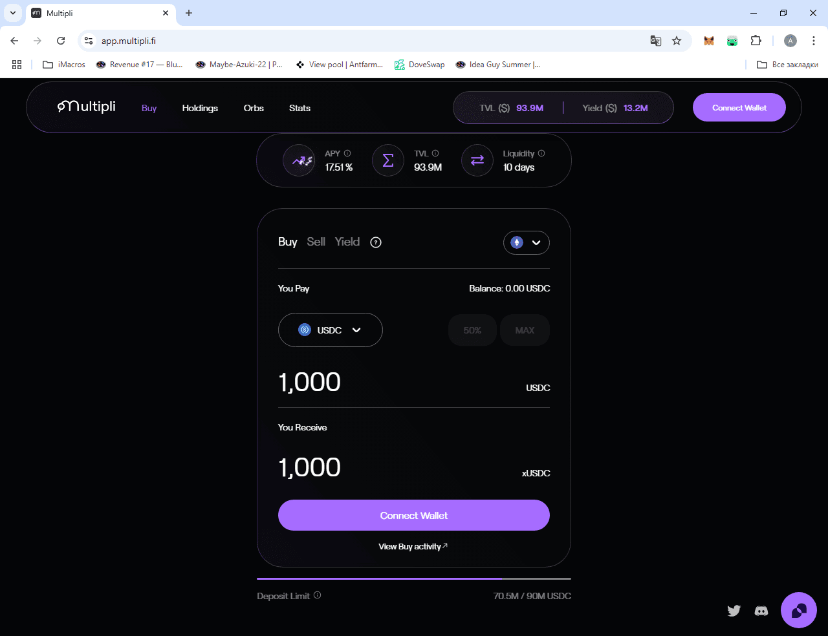Expand the USDC token dropdown

[x=330, y=330]
